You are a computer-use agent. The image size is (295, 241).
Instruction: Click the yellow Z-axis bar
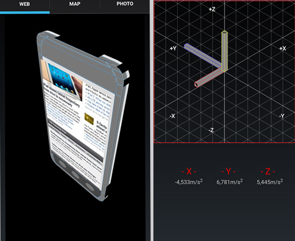click(x=224, y=51)
